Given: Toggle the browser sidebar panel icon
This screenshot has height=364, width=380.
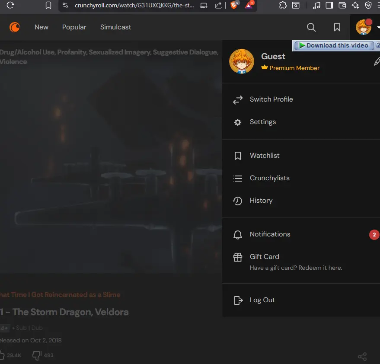Looking at the screenshot, I should click(329, 5).
